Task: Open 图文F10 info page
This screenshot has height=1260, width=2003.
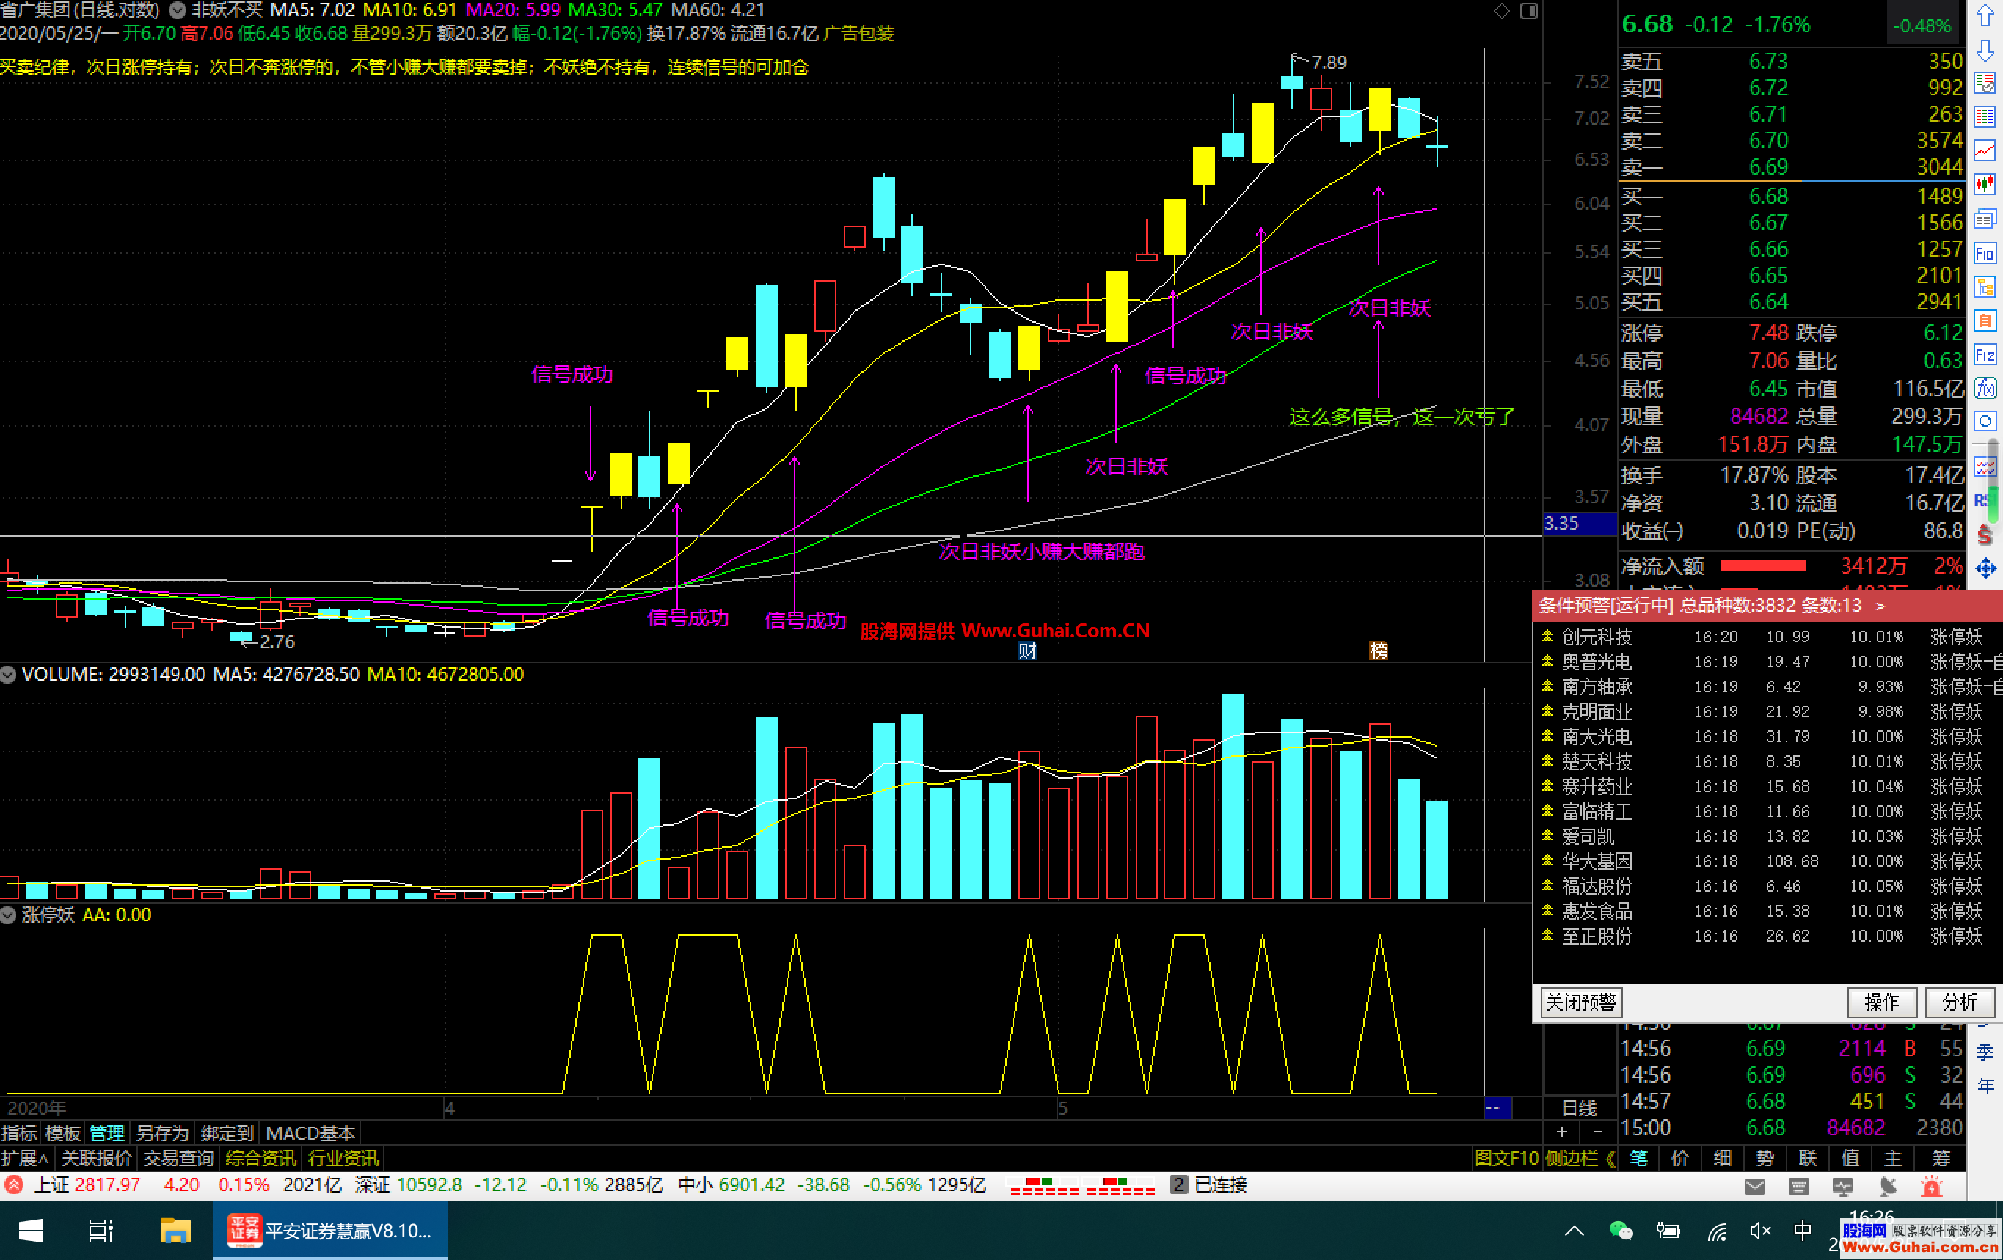Action: tap(1506, 1158)
